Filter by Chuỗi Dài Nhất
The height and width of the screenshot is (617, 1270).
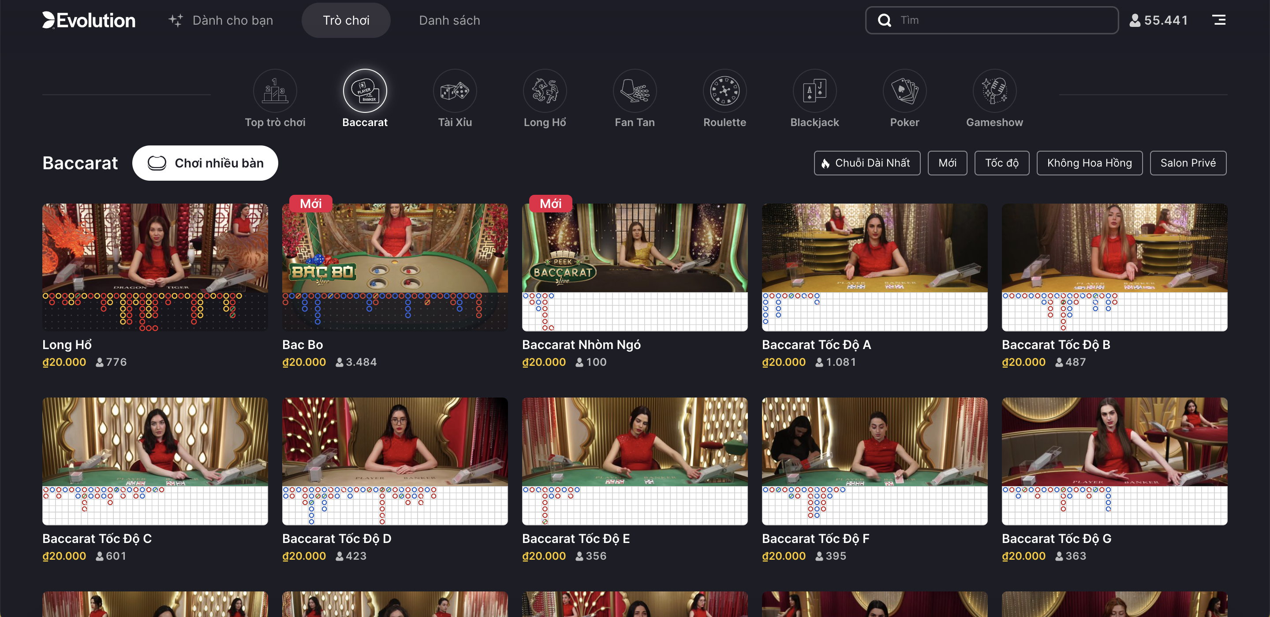click(x=867, y=163)
